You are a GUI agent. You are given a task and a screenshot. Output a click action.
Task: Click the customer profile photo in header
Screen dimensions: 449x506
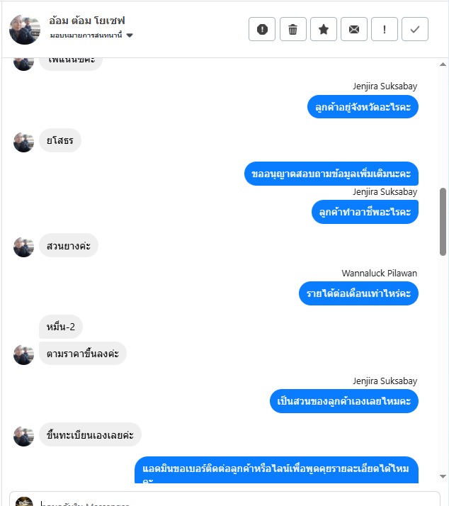[x=25, y=29]
